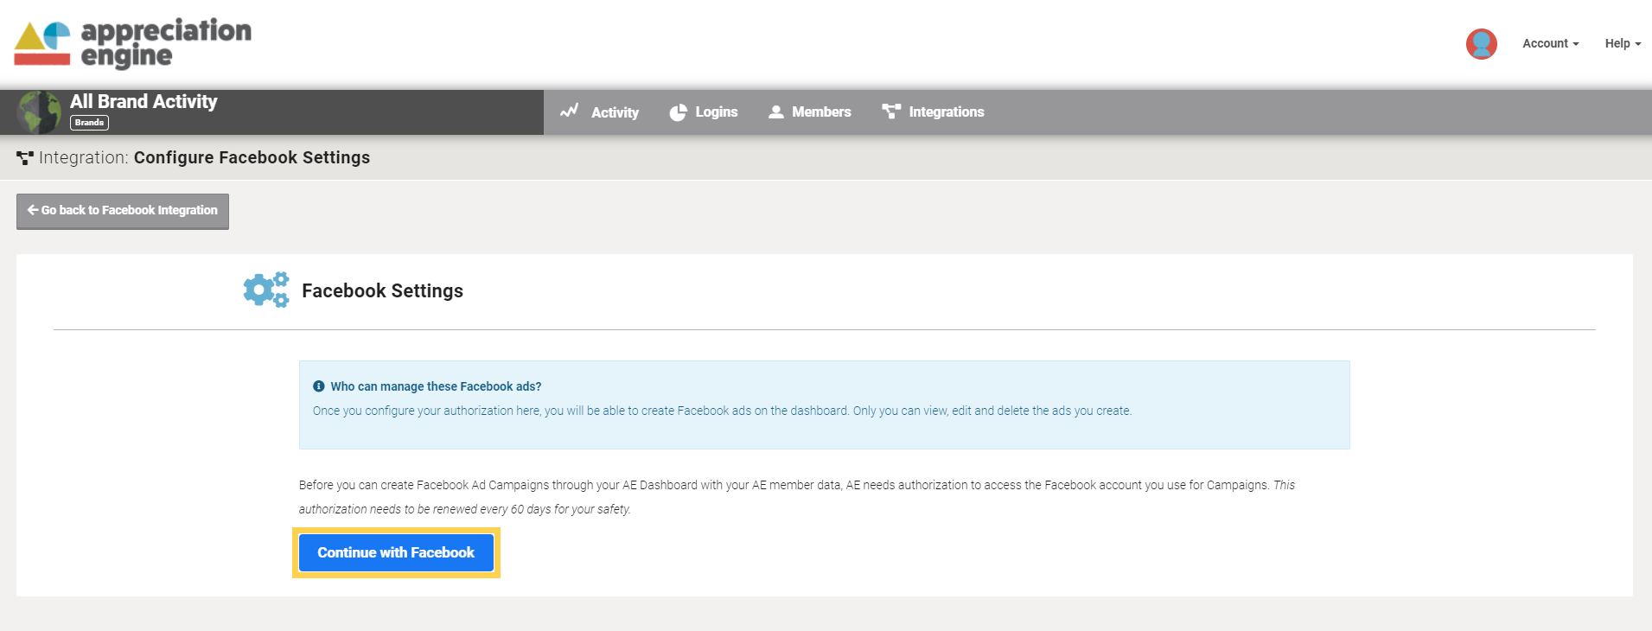
Task: Click the info icon in blue notice
Action: pos(319,386)
